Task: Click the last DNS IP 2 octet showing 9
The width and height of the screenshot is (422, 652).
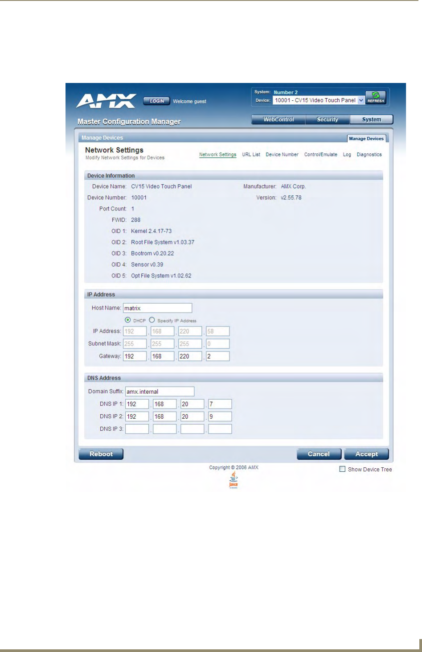Action: tap(220, 417)
